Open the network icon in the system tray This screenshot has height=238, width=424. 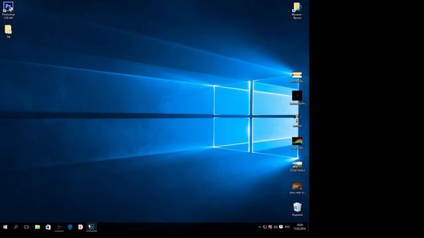pos(265,227)
